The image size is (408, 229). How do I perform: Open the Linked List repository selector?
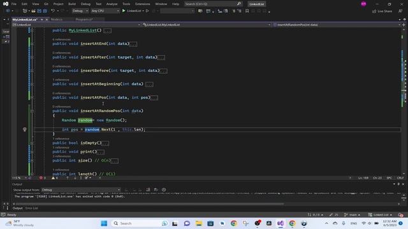[380, 215]
